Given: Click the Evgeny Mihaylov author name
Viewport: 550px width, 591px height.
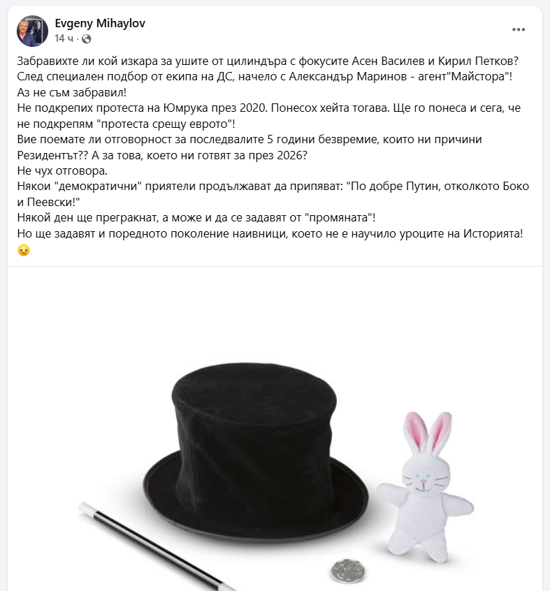Looking at the screenshot, I should point(100,23).
